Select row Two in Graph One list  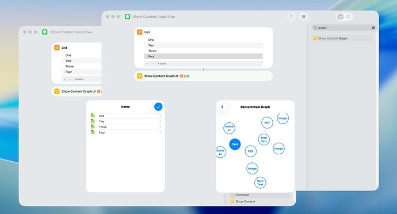coord(204,45)
